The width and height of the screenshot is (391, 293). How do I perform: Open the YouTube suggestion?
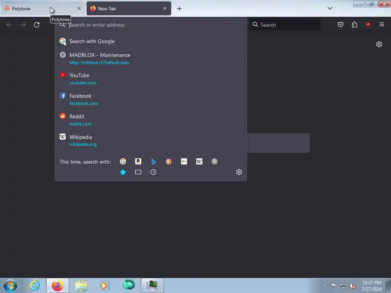150,79
